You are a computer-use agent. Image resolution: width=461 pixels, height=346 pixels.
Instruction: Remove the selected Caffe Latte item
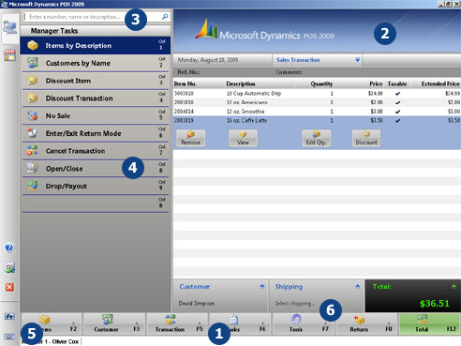click(191, 138)
